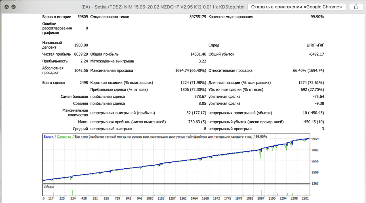Select initial deposit value 1900.00
Screen dimensions: 366x203
(x=81, y=45)
